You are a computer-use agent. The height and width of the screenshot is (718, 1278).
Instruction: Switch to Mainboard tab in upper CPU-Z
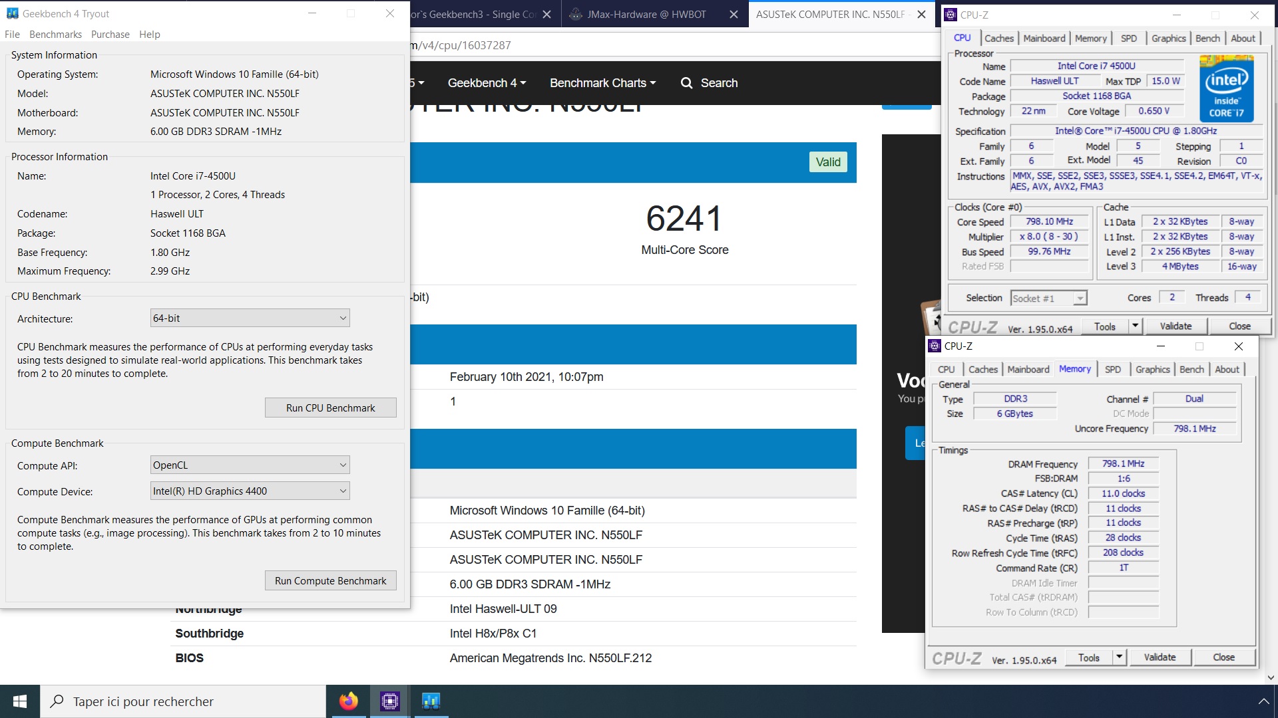pyautogui.click(x=1044, y=39)
